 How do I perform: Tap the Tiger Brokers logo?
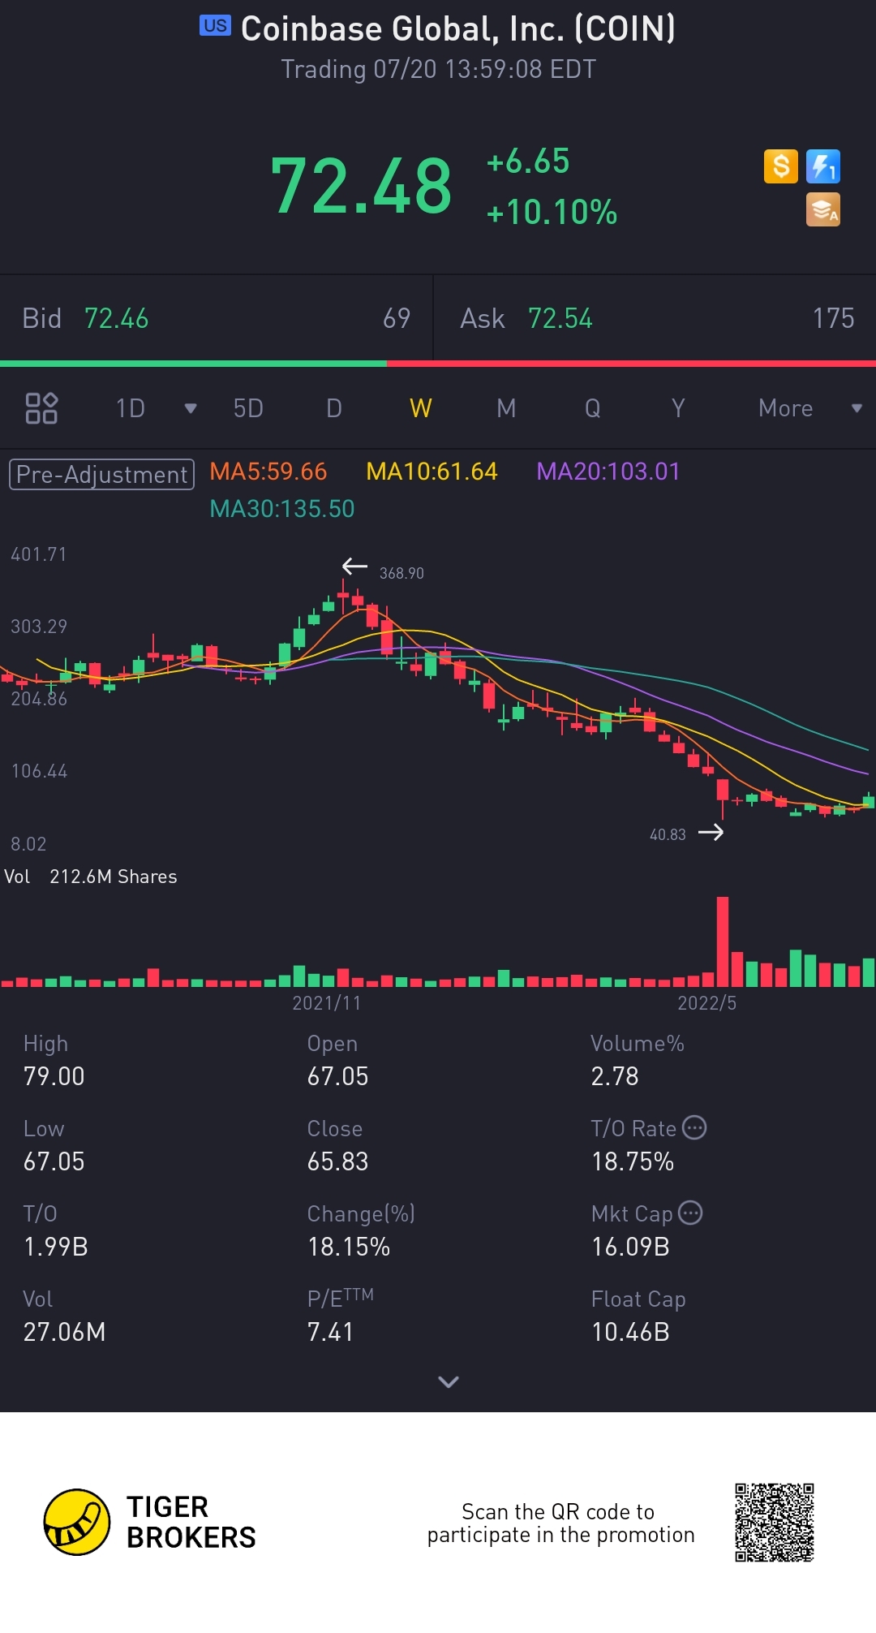pyautogui.click(x=150, y=1522)
